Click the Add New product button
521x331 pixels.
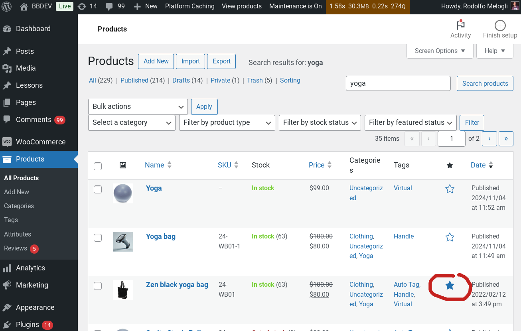coord(156,61)
